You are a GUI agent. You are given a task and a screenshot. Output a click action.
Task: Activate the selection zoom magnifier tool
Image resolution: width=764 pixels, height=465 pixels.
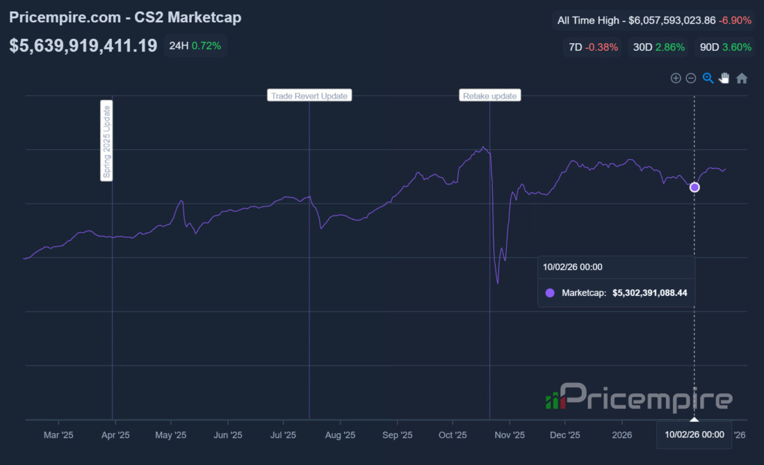coord(708,78)
